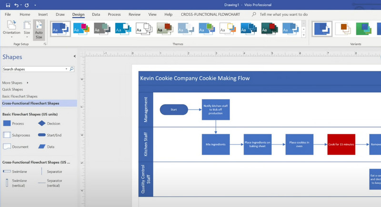Select the first blue Office theme

(60, 29)
